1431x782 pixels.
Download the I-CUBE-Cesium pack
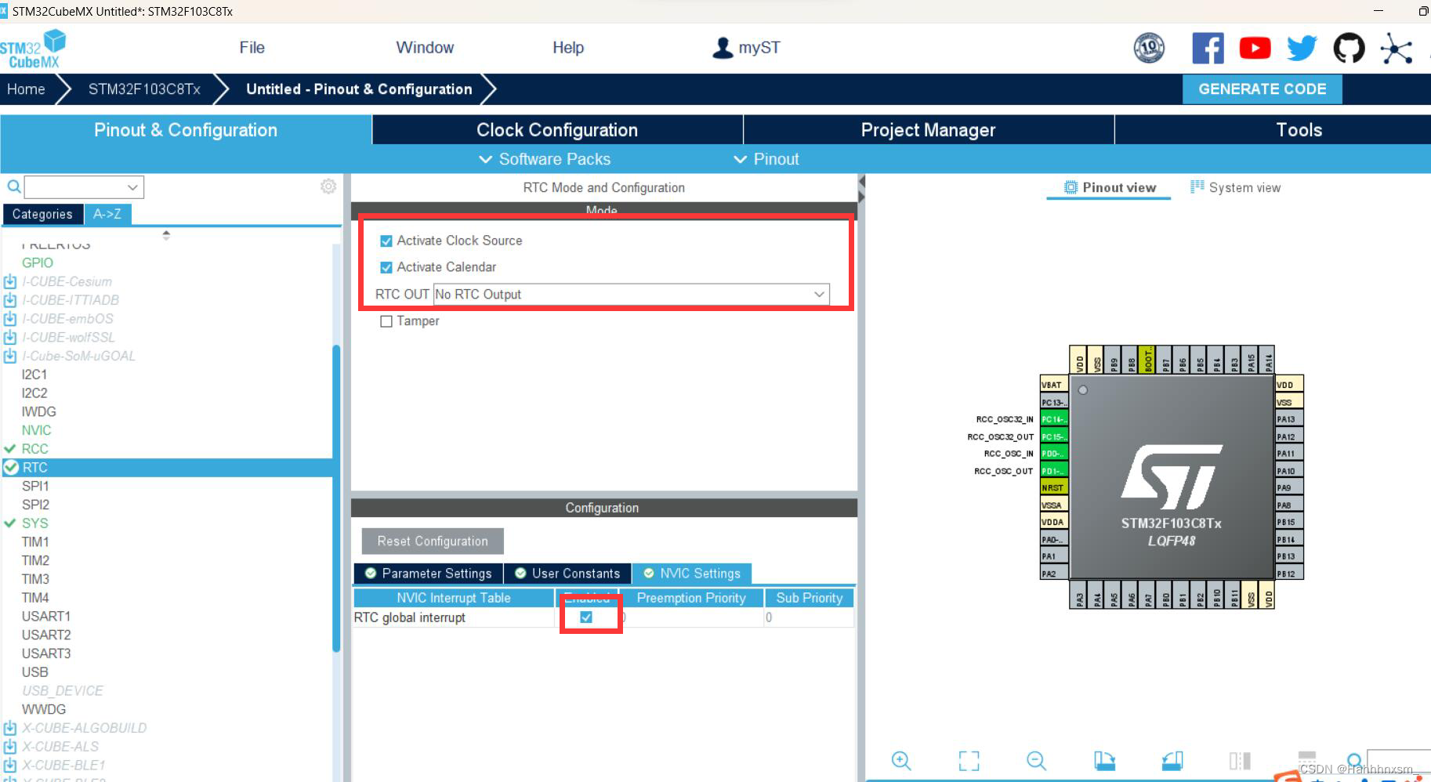[10, 281]
